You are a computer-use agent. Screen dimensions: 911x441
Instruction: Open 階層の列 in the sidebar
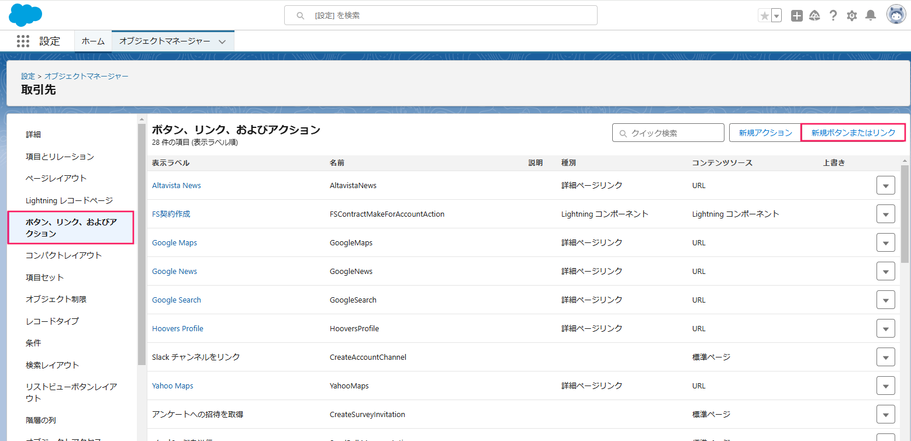41,420
